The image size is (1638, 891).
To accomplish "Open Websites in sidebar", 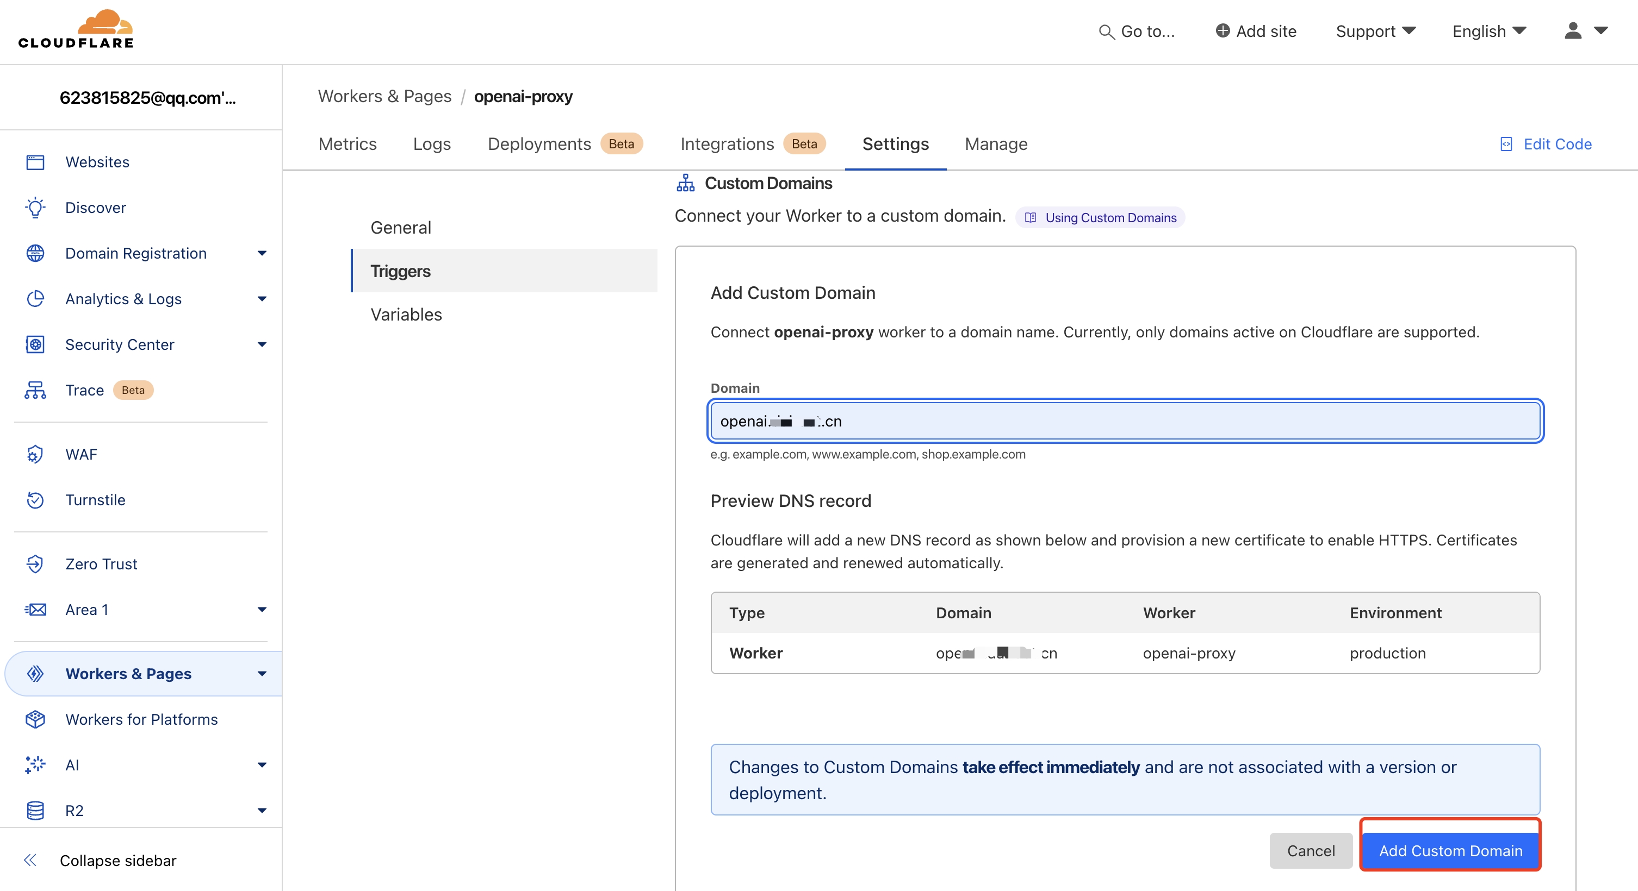I will point(97,162).
